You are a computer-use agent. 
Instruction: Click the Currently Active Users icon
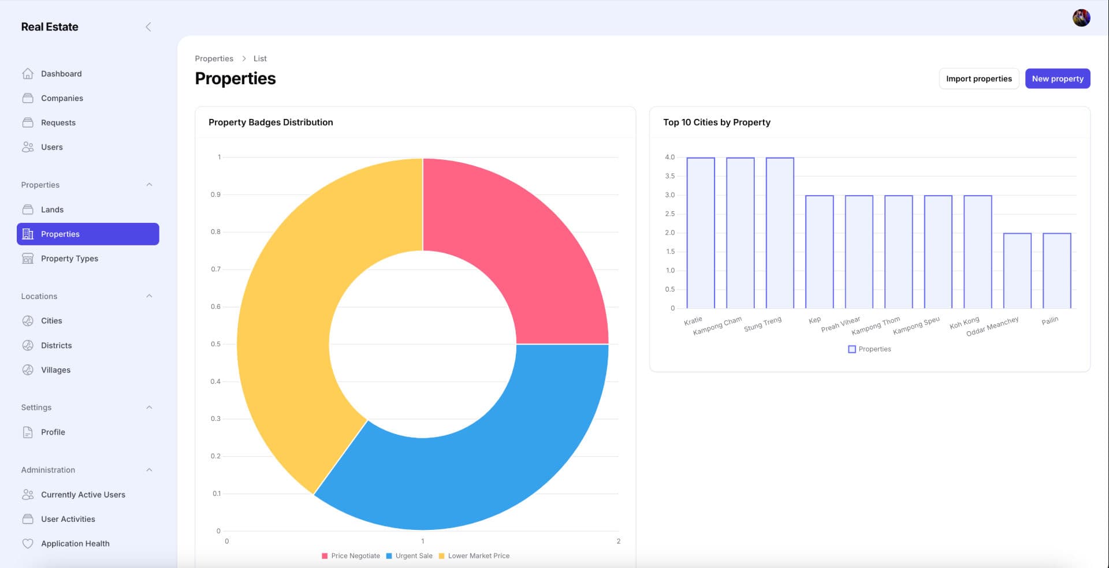pyautogui.click(x=28, y=495)
